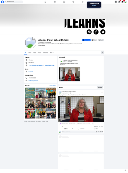Click the avatar sticker icon in comment box
Image resolution: width=128 pixels, height=173 pixels.
[x=96, y=132]
